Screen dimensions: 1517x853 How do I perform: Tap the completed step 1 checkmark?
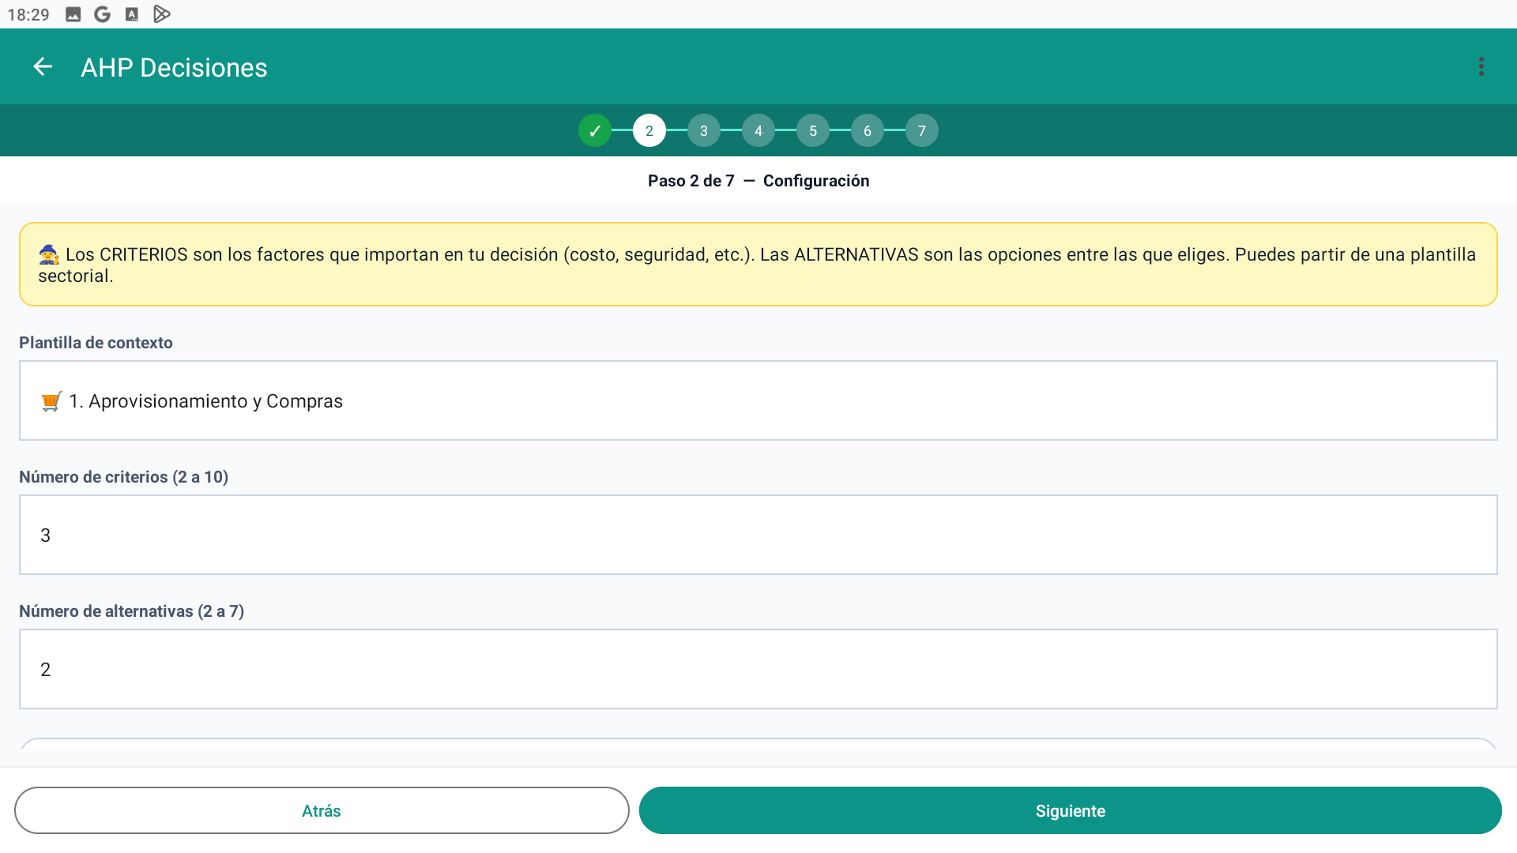pos(595,130)
